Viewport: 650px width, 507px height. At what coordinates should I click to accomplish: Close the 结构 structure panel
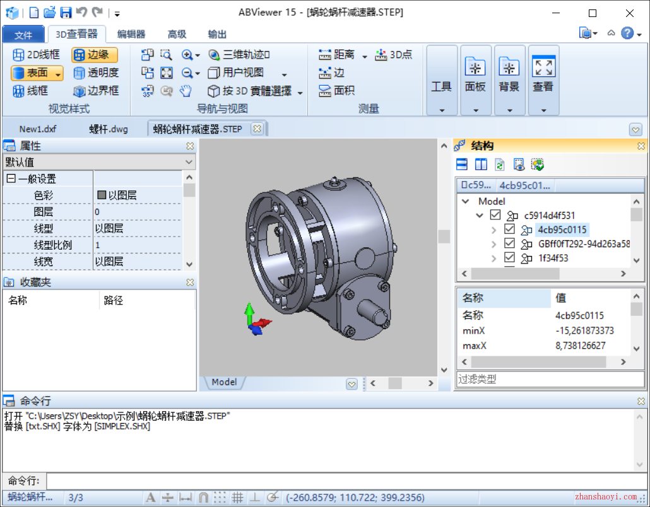point(641,146)
